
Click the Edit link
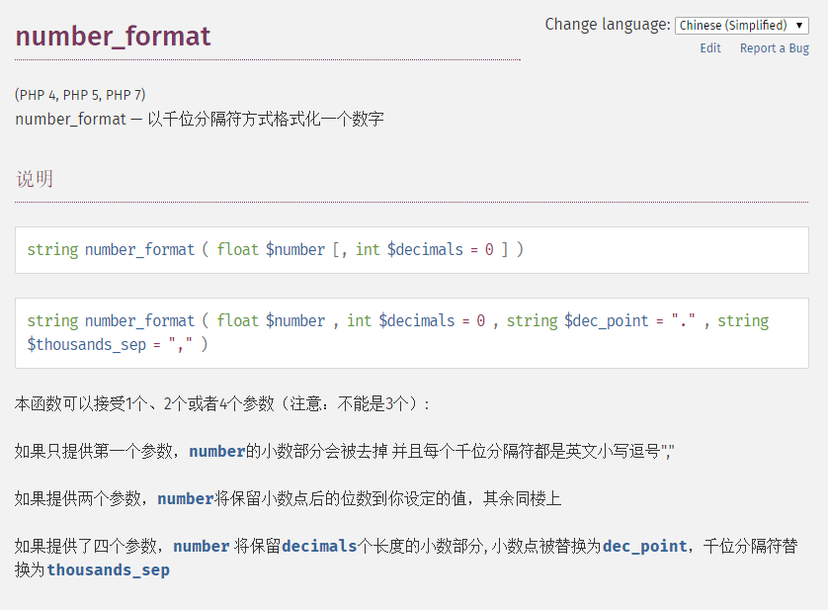[710, 48]
